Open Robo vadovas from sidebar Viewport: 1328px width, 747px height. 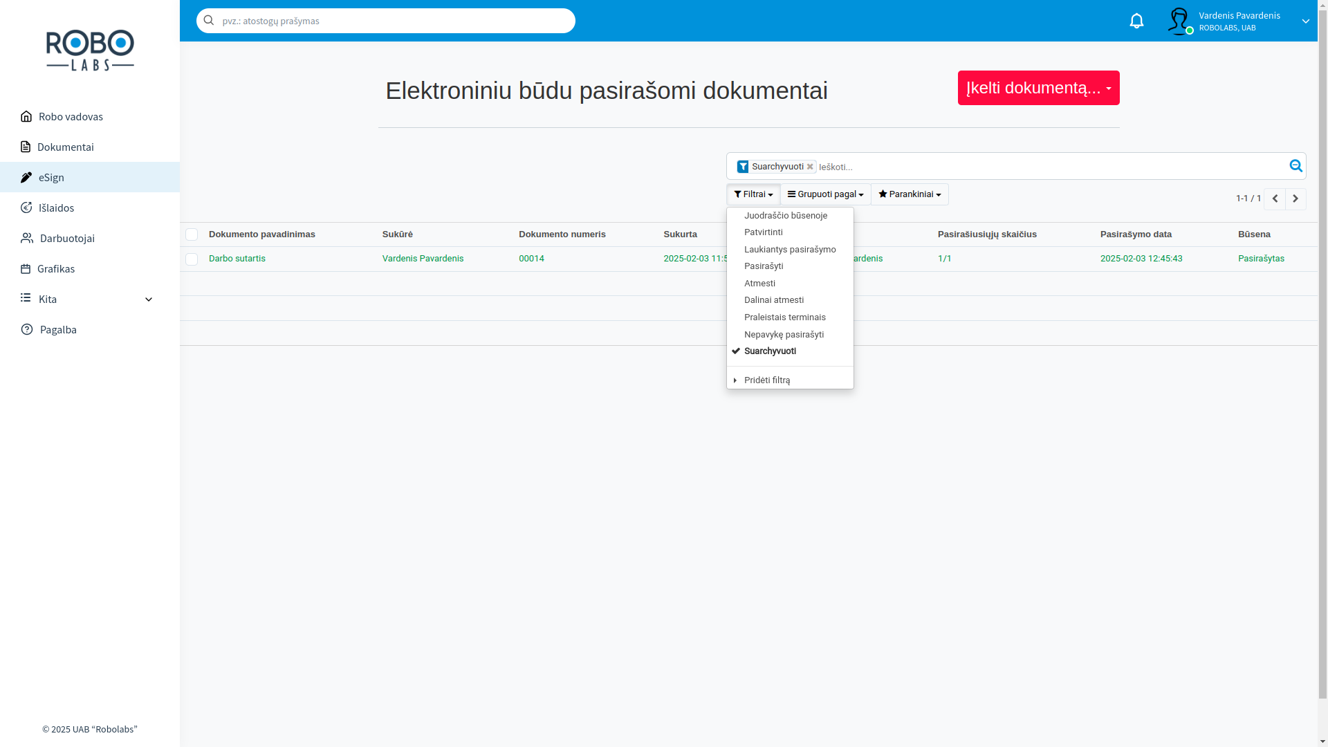point(90,116)
